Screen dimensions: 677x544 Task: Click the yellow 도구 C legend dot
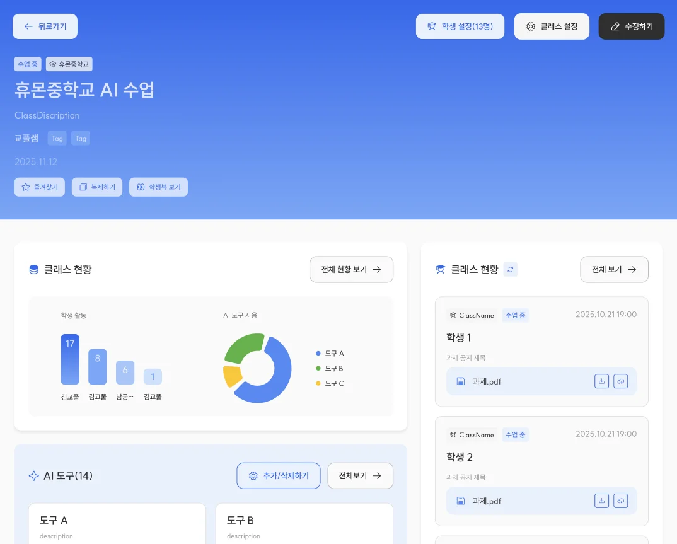318,383
